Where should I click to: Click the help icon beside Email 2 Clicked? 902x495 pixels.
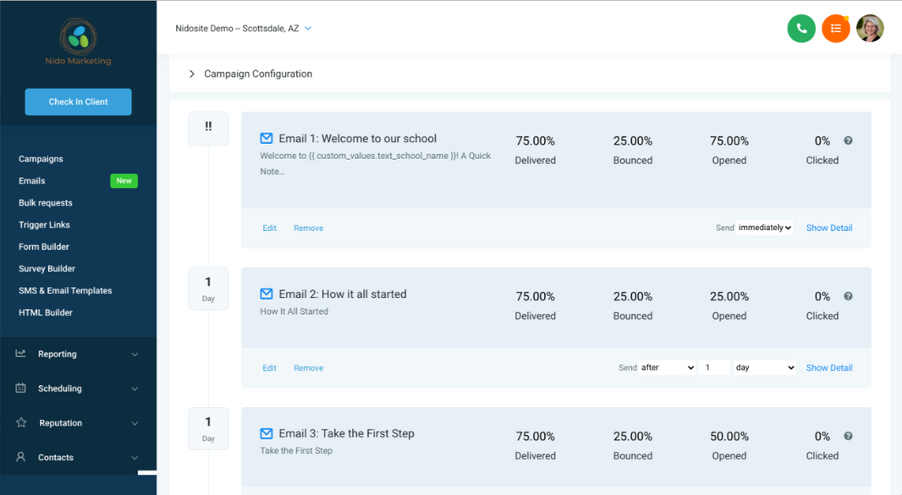click(848, 296)
